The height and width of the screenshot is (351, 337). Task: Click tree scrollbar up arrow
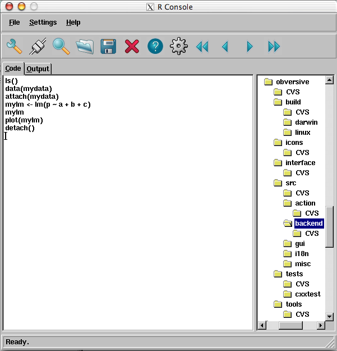329,80
